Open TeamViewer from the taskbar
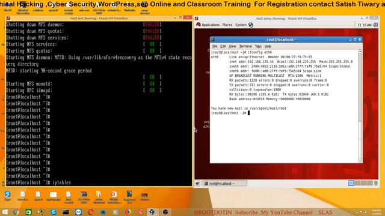Image resolution: width=385 pixels, height=216 pixels. point(78,212)
